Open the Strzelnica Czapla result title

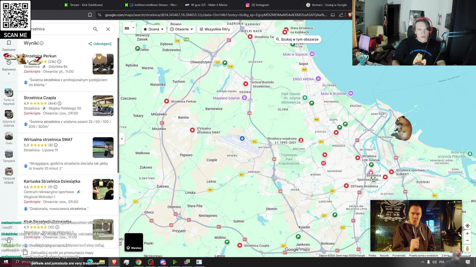tap(40, 98)
